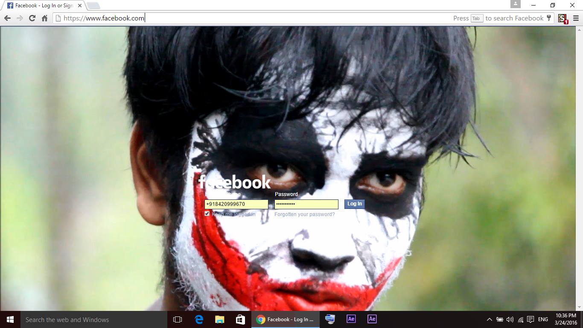This screenshot has width=583, height=328.
Task: Click the Log In button
Action: click(355, 204)
